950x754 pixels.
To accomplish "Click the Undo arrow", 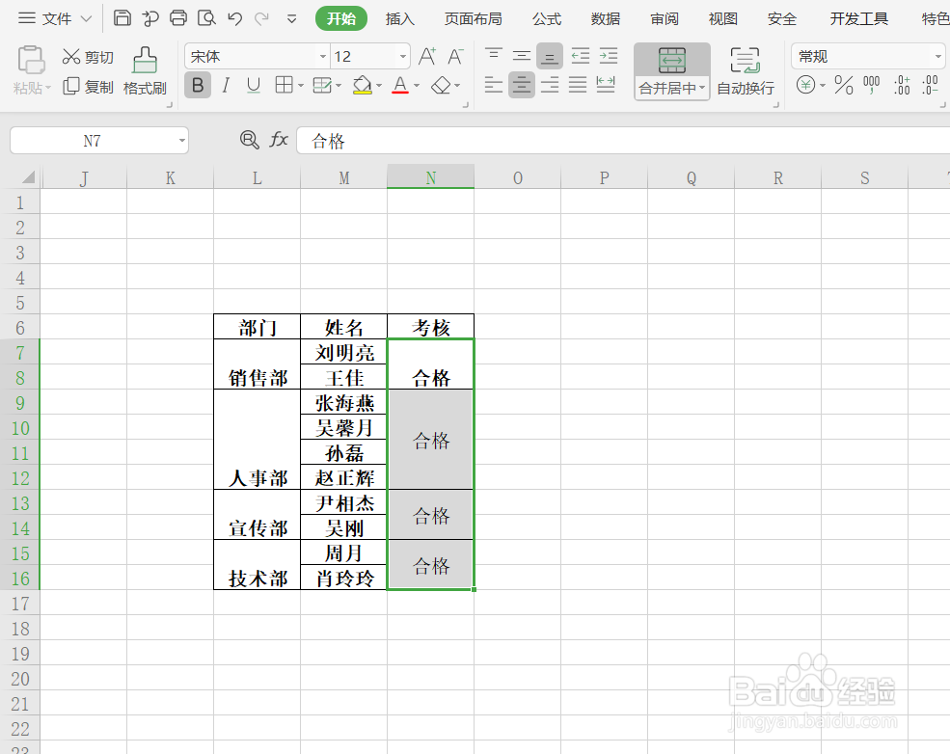I will pyautogui.click(x=235, y=18).
